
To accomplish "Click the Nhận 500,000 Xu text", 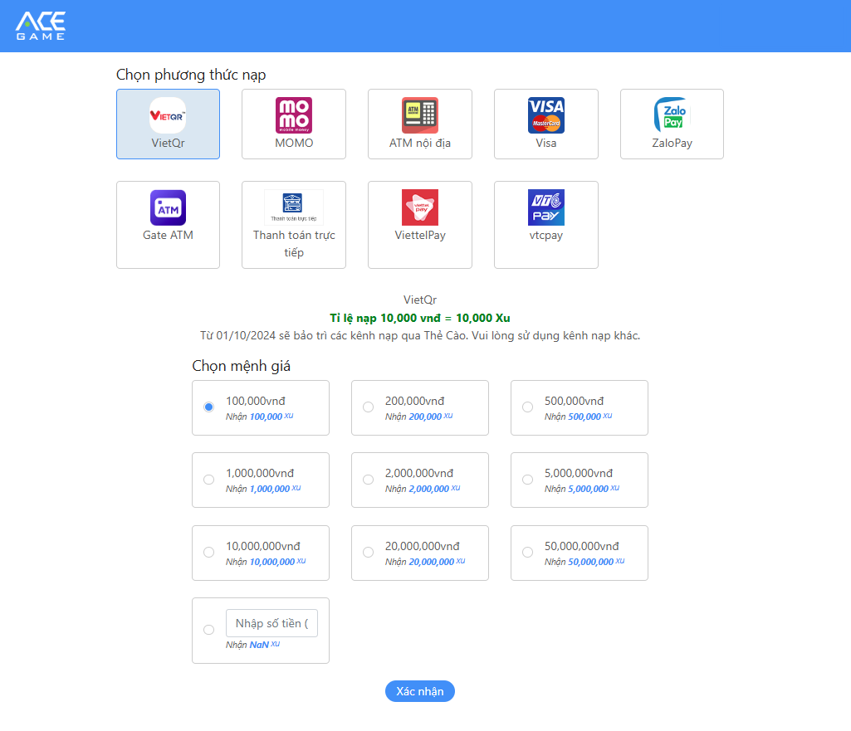I will click(x=579, y=417).
